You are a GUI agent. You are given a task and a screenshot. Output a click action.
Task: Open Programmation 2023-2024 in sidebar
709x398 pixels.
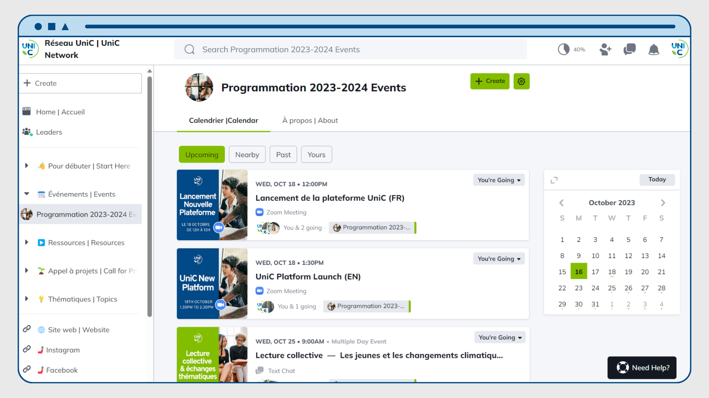(x=81, y=214)
